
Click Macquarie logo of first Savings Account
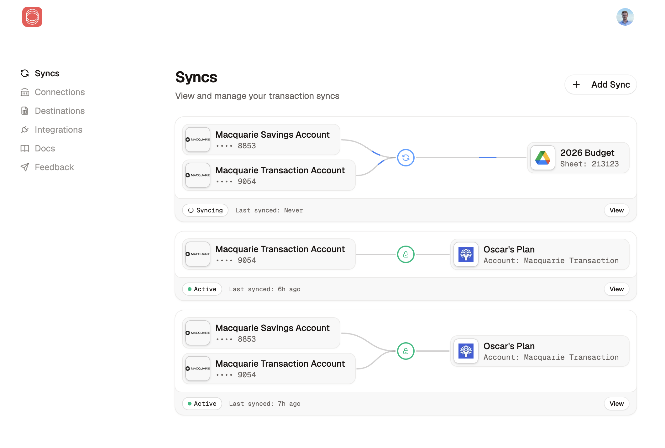(x=198, y=140)
